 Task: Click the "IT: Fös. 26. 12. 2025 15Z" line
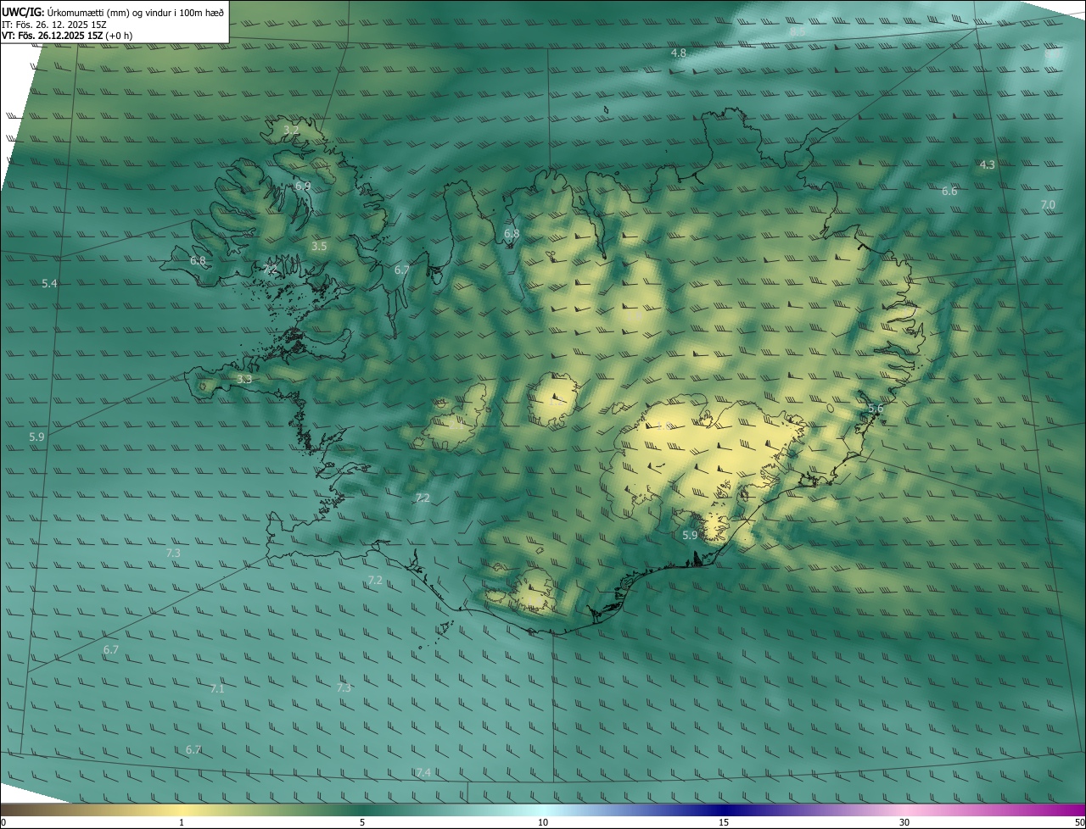pos(53,24)
